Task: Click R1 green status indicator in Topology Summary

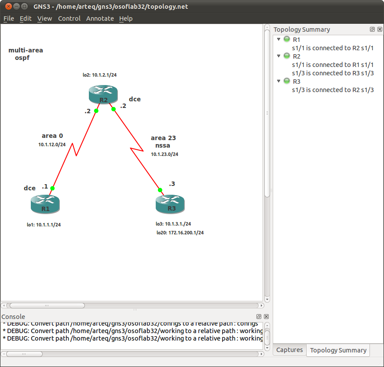Action: coord(286,39)
